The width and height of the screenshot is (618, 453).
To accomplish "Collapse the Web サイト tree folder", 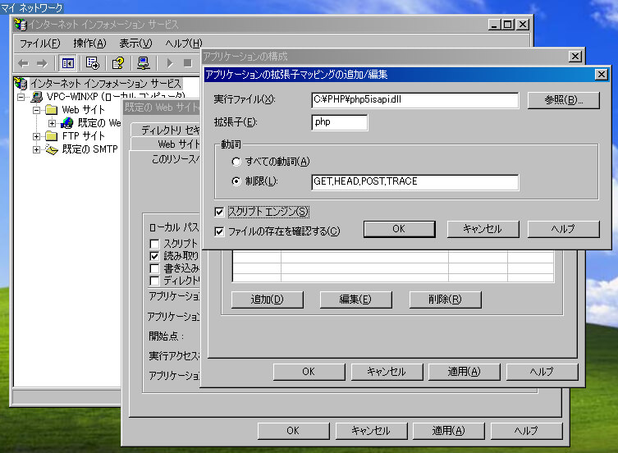I will 37,110.
